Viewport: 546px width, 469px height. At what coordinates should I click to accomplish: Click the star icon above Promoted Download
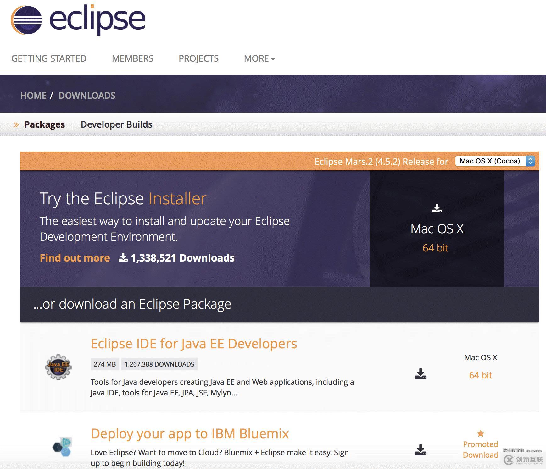point(480,434)
